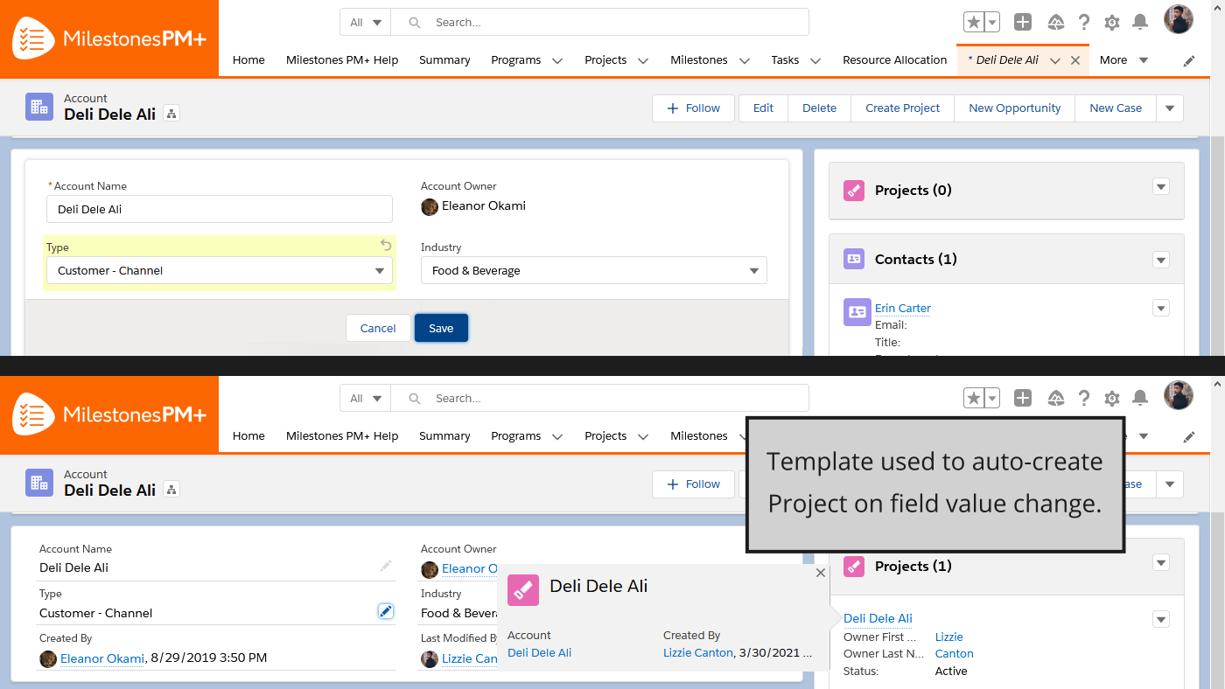Screen dimensions: 1225x689
Task: View account hierarchy in the lower window
Action: click(171, 490)
